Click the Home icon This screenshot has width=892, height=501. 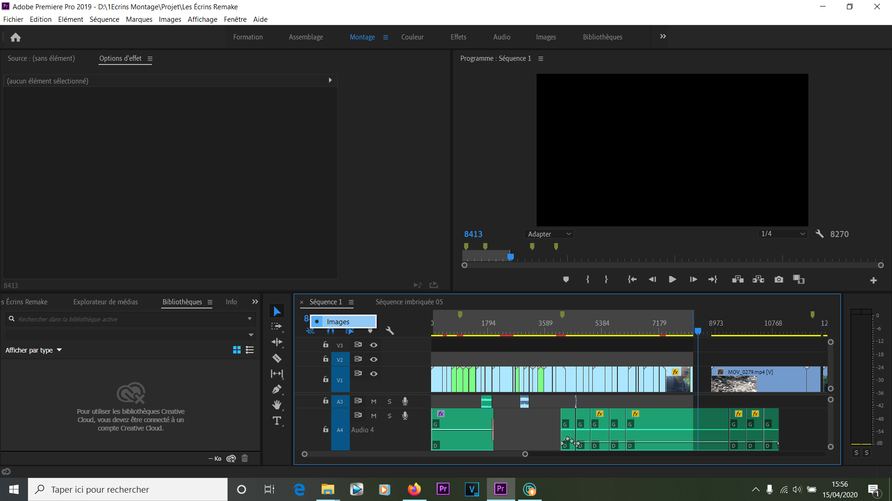click(15, 37)
